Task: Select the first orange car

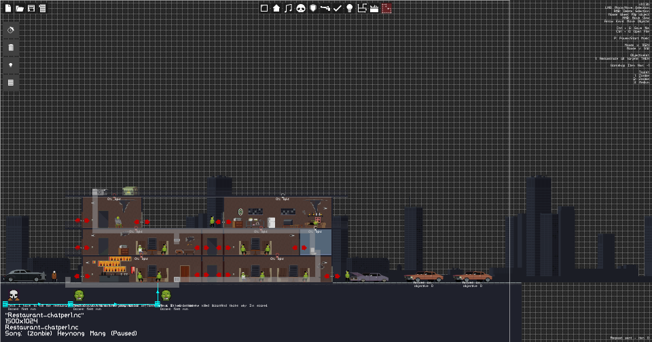Action: click(424, 276)
